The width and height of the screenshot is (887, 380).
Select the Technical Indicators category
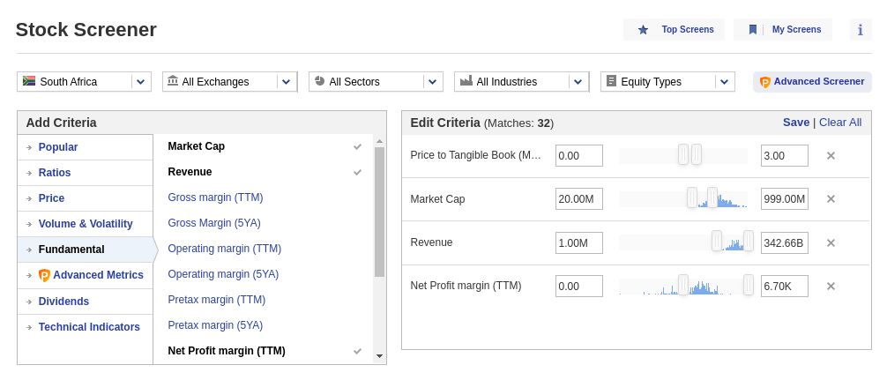(86, 327)
